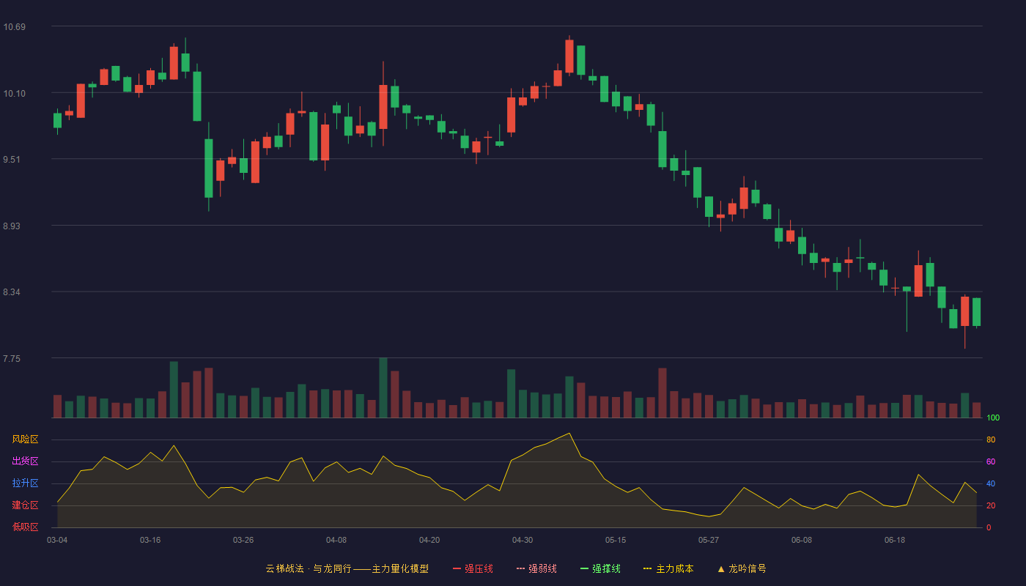
Task: Select the 建仓区 zone label
Action: 25,505
